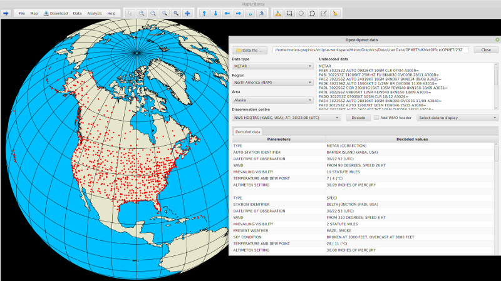Click the blue plus pan icon
Viewport: 501px width, 281px height.
tap(187, 13)
